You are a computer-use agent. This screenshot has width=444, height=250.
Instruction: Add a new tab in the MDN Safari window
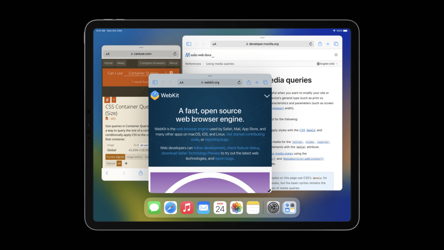(x=328, y=44)
